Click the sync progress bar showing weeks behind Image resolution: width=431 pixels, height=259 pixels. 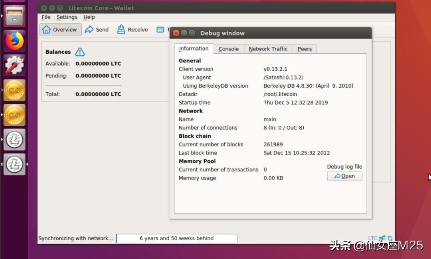176,238
